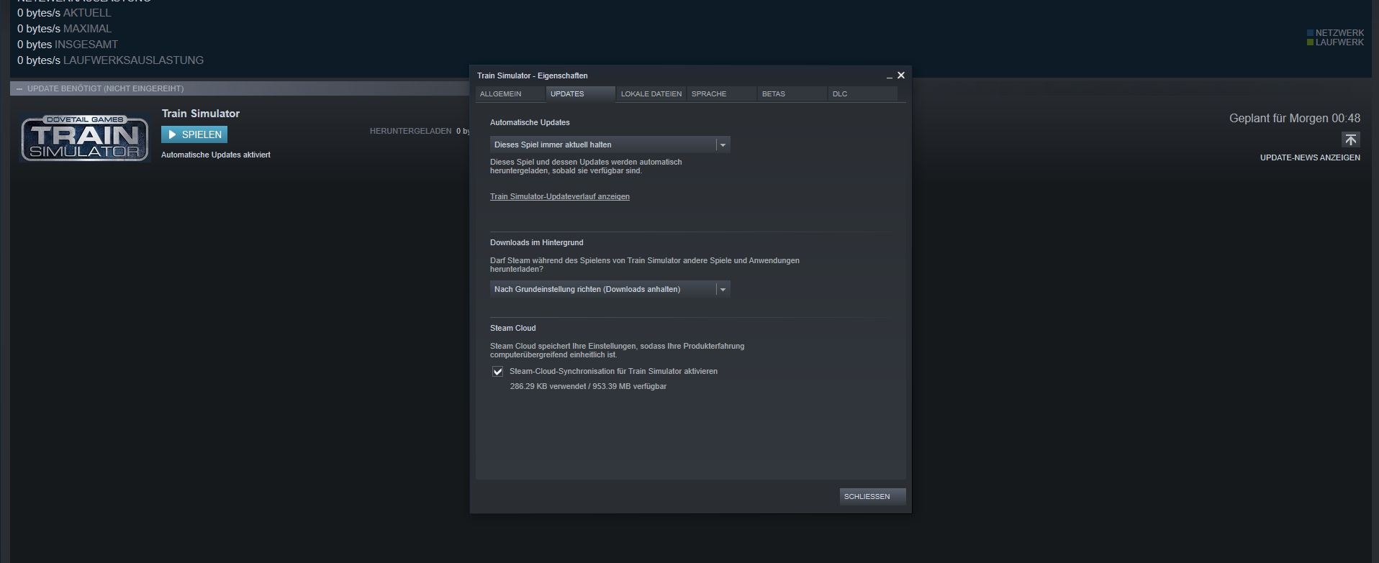This screenshot has height=563, width=1379.
Task: Open the LOKALE DATEIEN tab
Action: pos(651,94)
